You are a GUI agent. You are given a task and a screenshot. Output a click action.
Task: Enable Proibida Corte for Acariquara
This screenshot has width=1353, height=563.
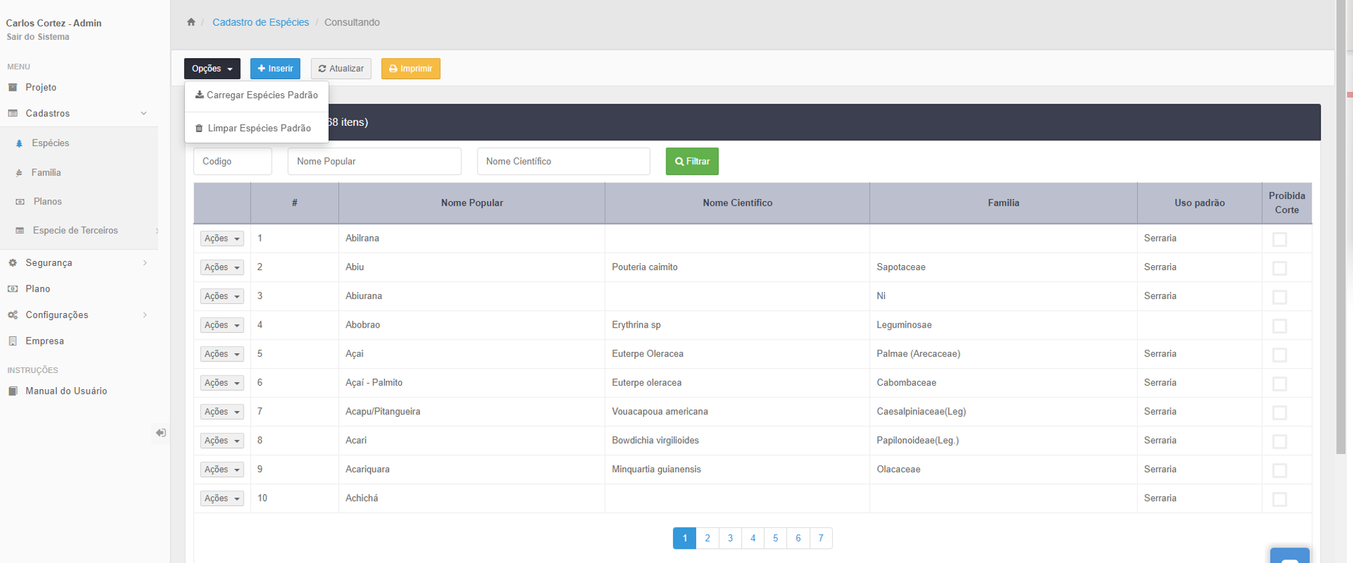[x=1279, y=470]
